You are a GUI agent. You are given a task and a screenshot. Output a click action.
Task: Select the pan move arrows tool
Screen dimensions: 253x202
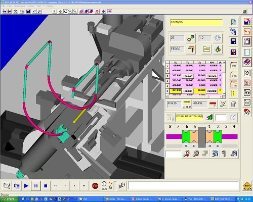point(61,11)
